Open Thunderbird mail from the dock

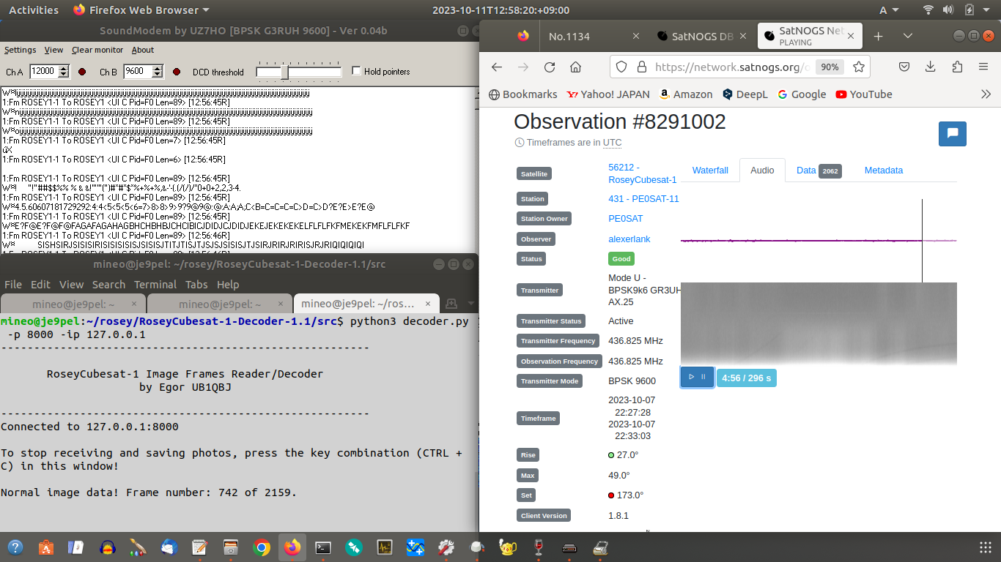(169, 547)
